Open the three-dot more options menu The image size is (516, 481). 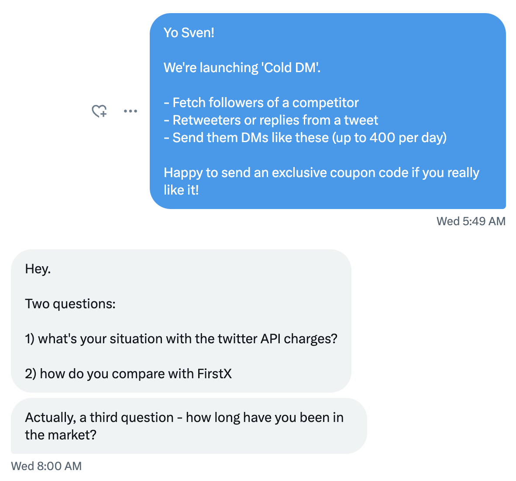click(x=131, y=111)
